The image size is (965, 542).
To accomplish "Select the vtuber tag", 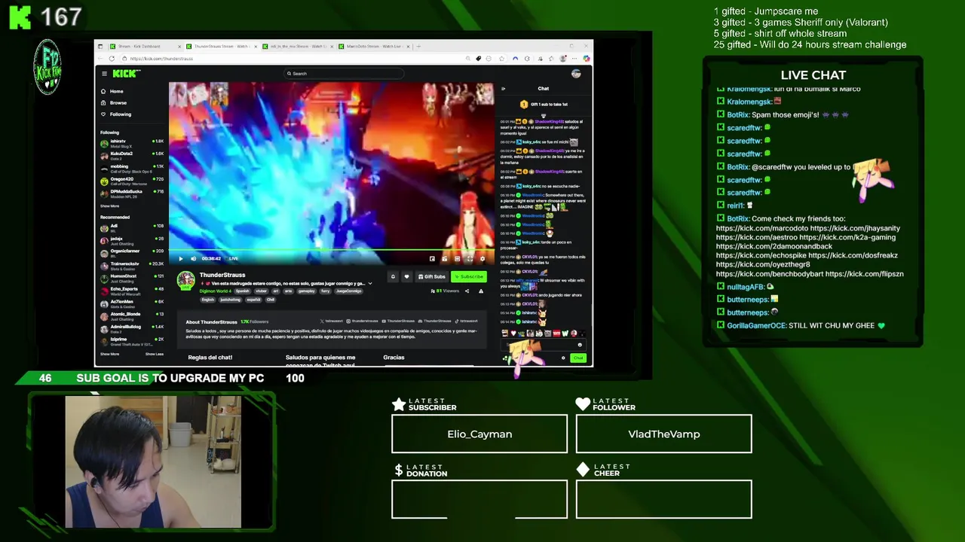I will point(261,291).
